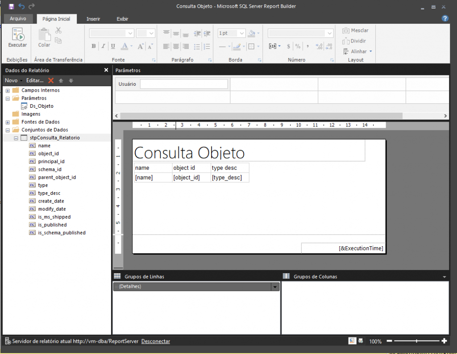The width and height of the screenshot is (457, 354).
Task: Decrease paragraph indent
Action: (x=197, y=34)
